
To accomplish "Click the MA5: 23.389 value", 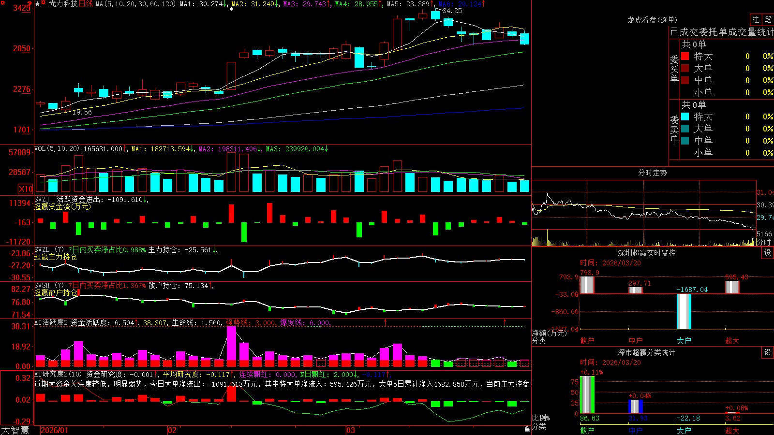I will (x=408, y=4).
